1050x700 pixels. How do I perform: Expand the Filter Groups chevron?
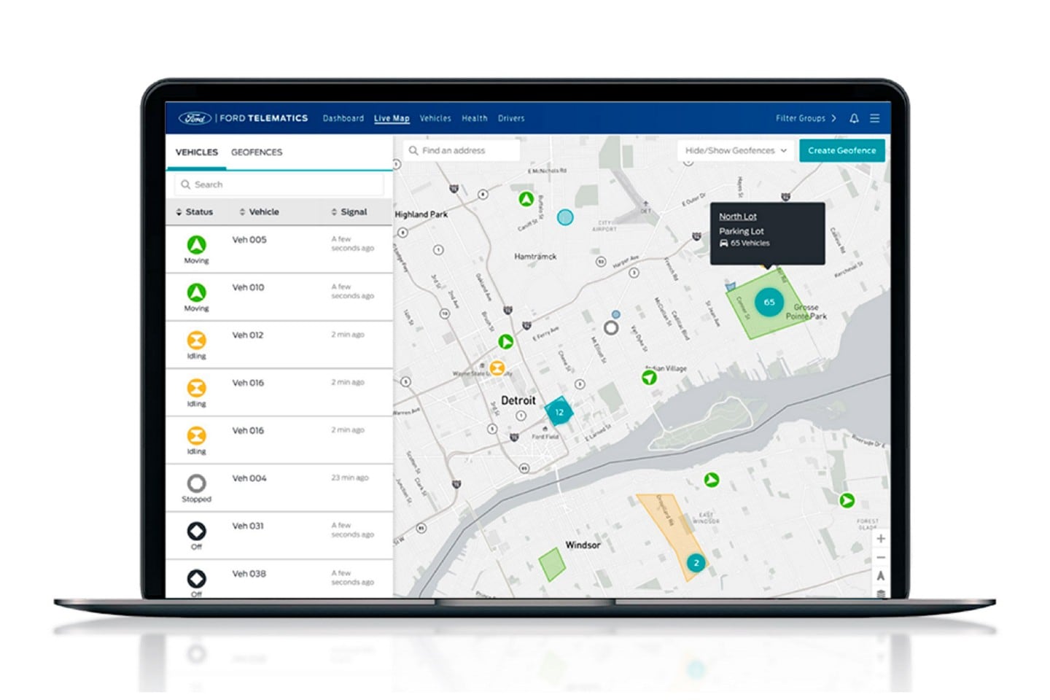[x=833, y=118]
